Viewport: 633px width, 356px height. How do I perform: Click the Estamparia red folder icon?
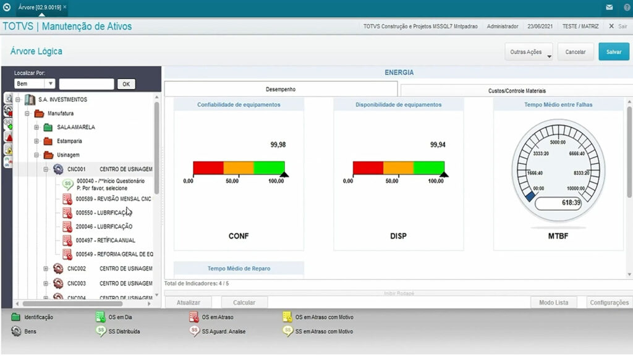pos(48,142)
